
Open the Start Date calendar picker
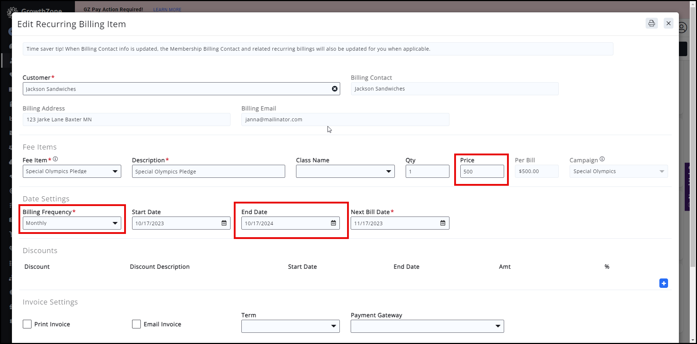224,223
